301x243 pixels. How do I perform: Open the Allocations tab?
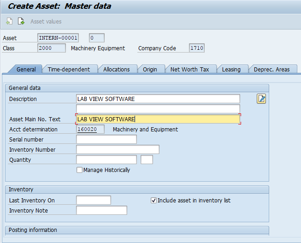click(117, 69)
